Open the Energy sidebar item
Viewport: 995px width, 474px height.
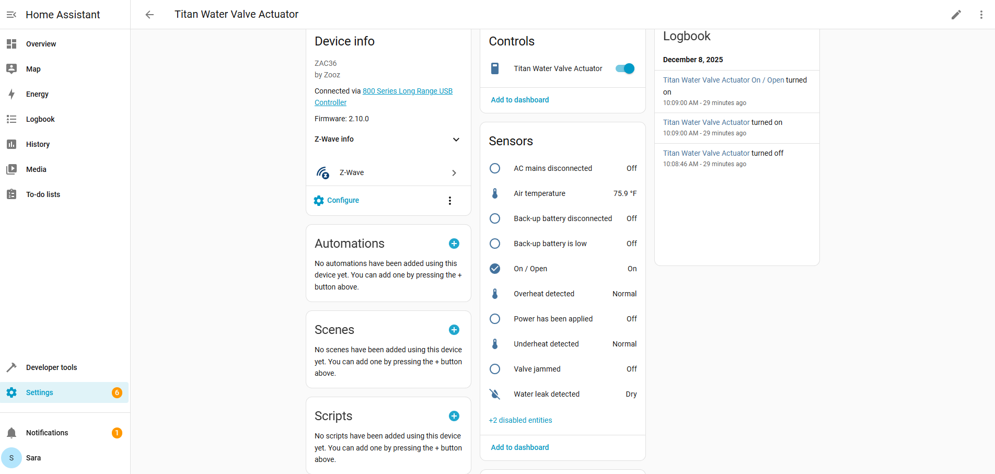click(37, 94)
